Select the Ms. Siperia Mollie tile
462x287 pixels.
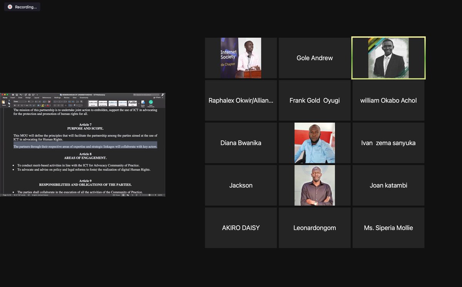pyautogui.click(x=388, y=228)
